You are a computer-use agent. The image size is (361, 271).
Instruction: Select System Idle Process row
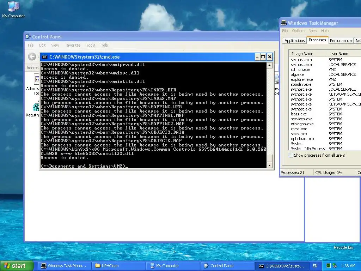pyautogui.click(x=325, y=148)
